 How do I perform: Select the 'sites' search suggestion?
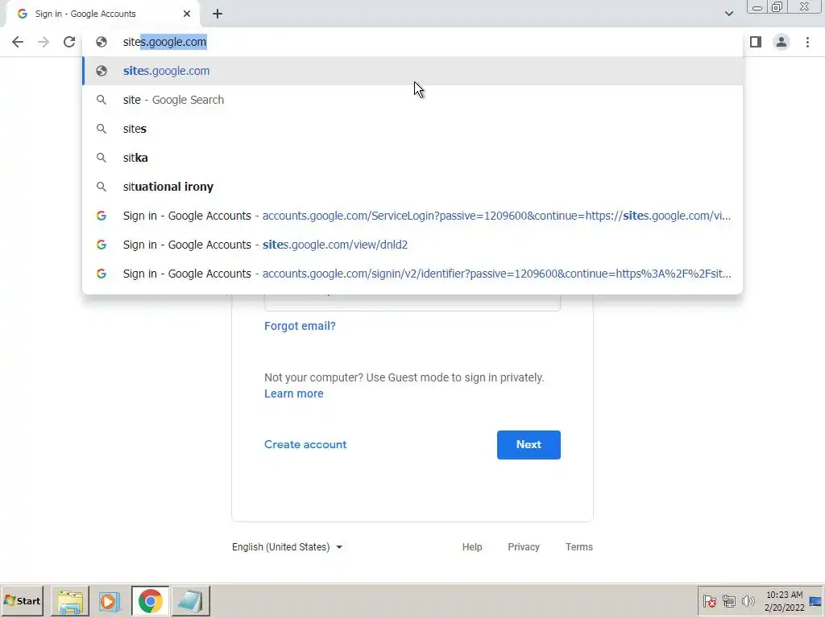412,129
